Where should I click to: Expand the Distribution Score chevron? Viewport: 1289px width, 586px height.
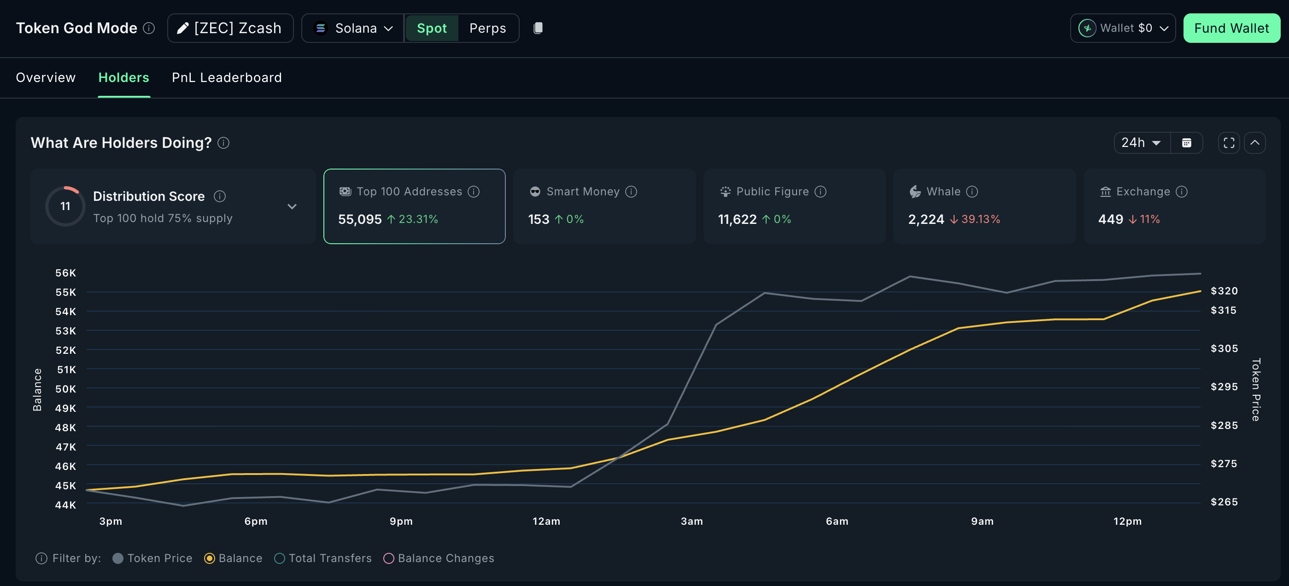coord(292,207)
